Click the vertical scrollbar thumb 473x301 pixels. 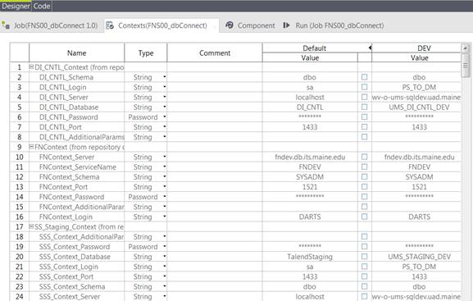465,65
